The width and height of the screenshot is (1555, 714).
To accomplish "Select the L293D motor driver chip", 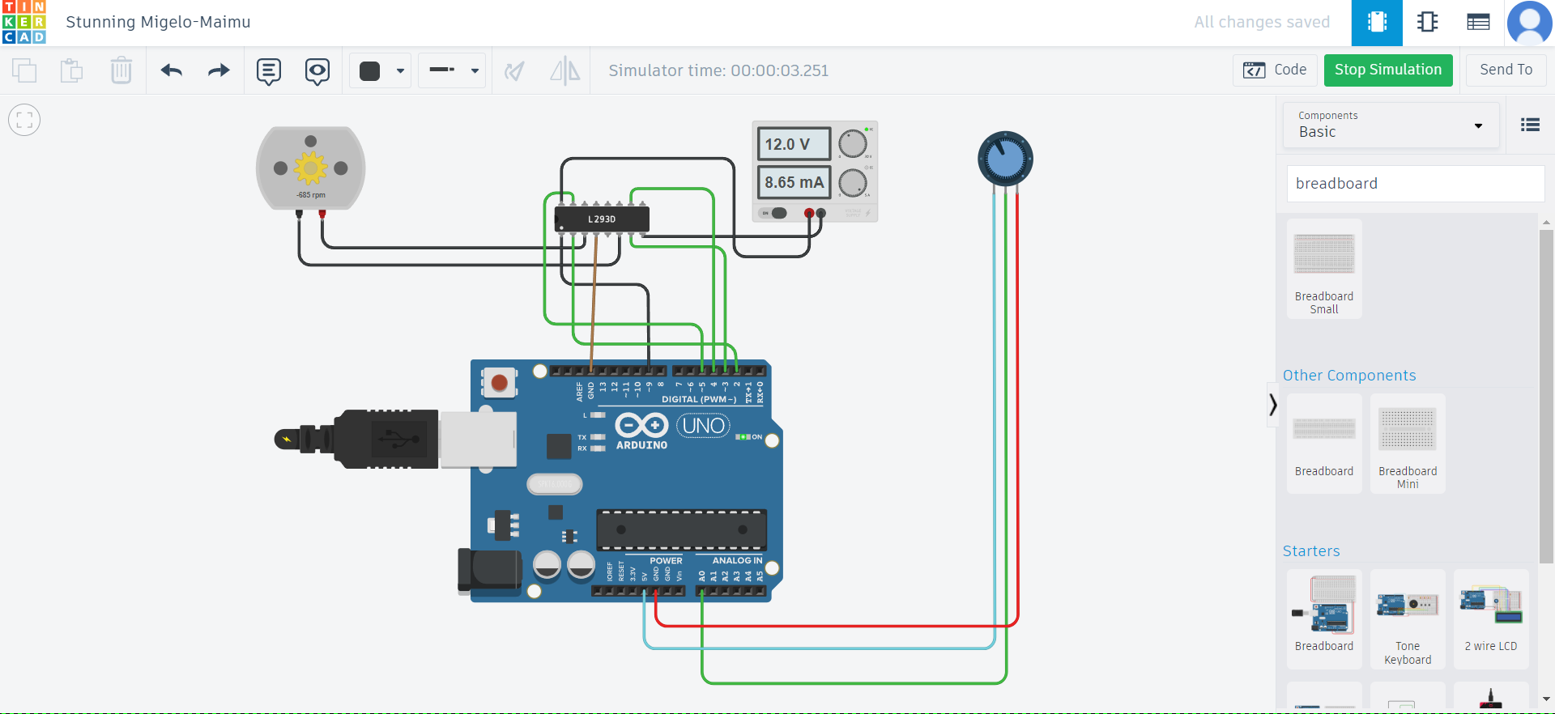I will tap(602, 219).
